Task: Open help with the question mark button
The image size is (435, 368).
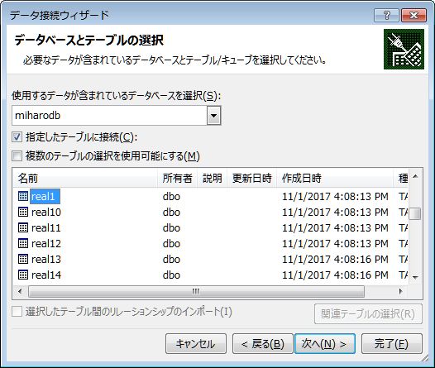Action: pyautogui.click(x=386, y=15)
